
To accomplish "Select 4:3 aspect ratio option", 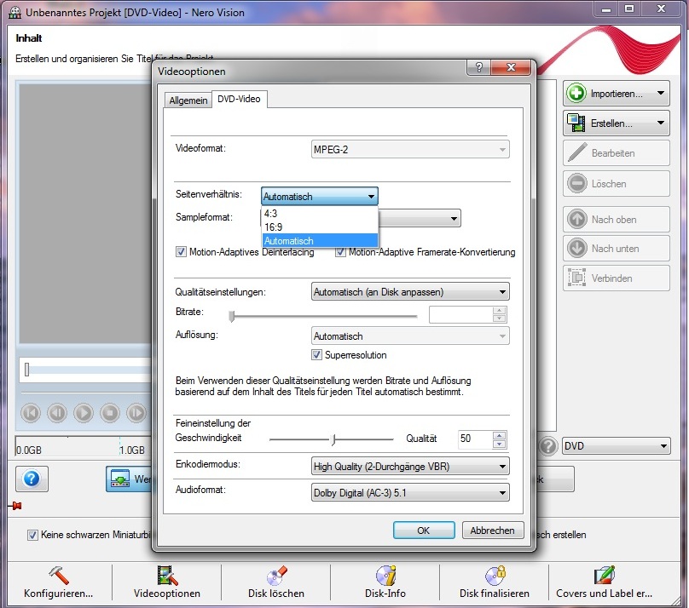I will tap(320, 214).
